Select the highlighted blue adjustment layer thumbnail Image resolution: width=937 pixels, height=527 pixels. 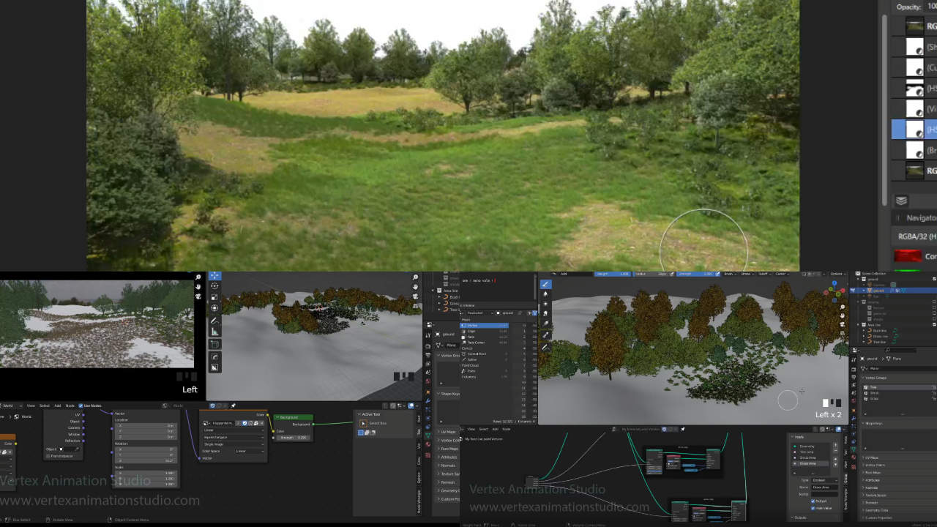pyautogui.click(x=914, y=130)
